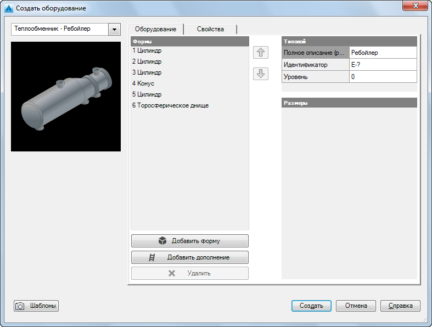432x327 pixels.
Task: Click the Удалить button
Action: [190, 273]
